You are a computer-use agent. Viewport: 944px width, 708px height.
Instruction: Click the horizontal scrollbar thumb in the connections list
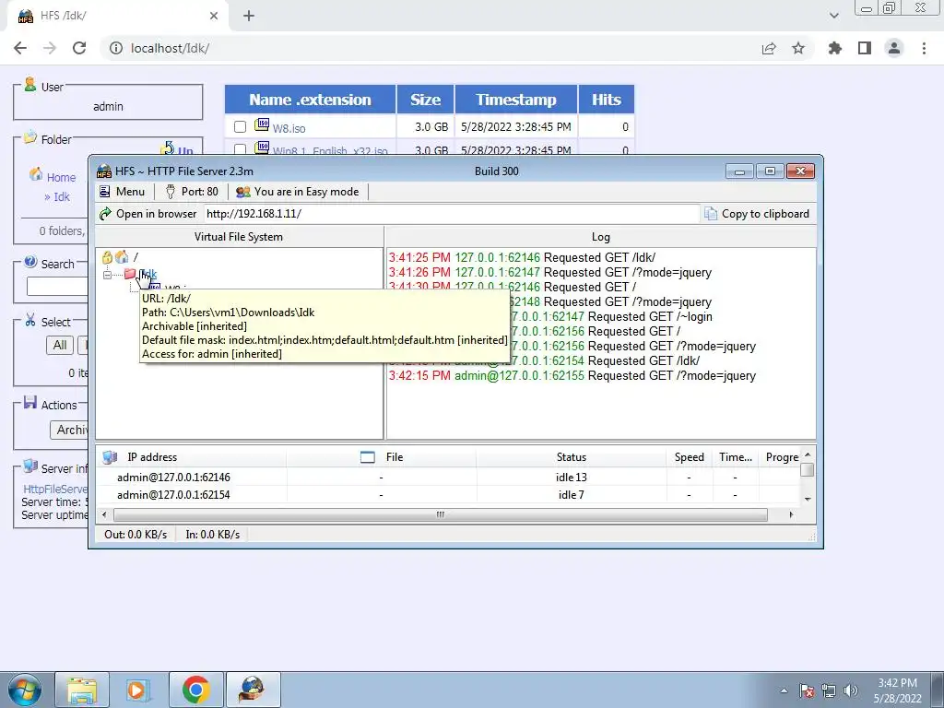point(440,514)
